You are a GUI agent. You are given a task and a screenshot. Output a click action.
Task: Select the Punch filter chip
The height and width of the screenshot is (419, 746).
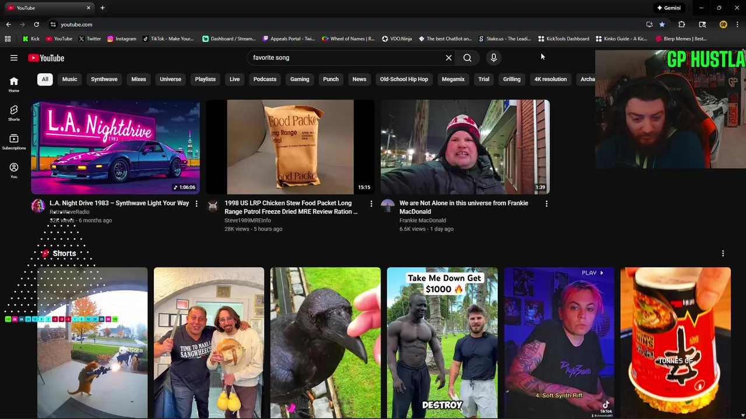331,79
